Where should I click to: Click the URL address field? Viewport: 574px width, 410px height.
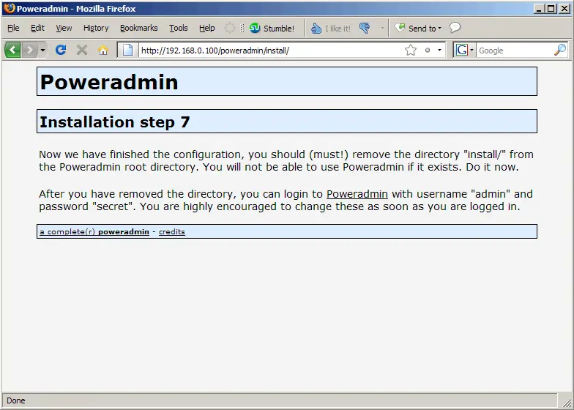[271, 50]
